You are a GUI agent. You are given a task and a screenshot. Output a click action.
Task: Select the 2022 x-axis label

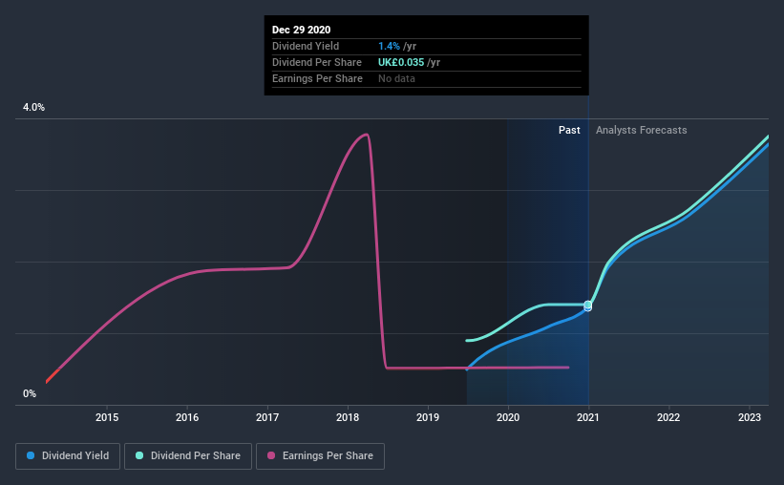(x=668, y=417)
